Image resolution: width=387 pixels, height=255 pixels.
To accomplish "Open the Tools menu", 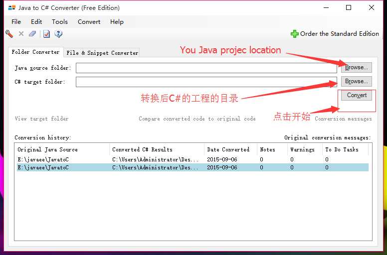I will point(60,22).
